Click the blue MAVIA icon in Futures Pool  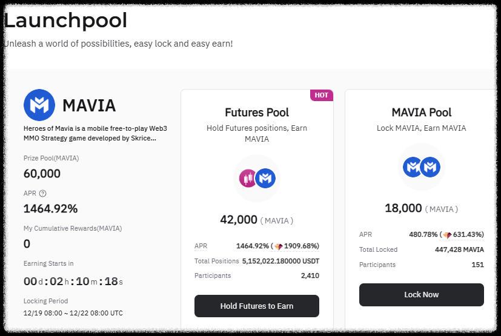click(265, 178)
